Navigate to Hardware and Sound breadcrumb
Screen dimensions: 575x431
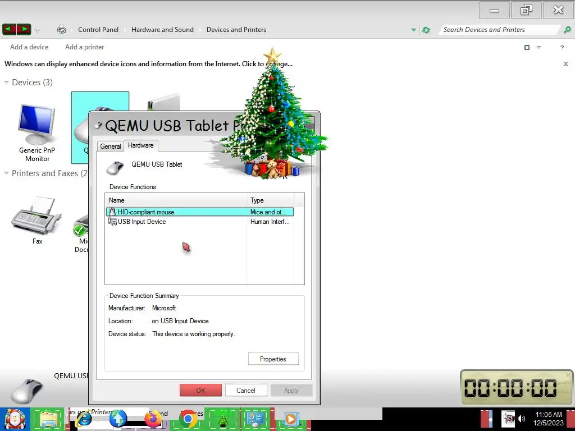(x=162, y=30)
